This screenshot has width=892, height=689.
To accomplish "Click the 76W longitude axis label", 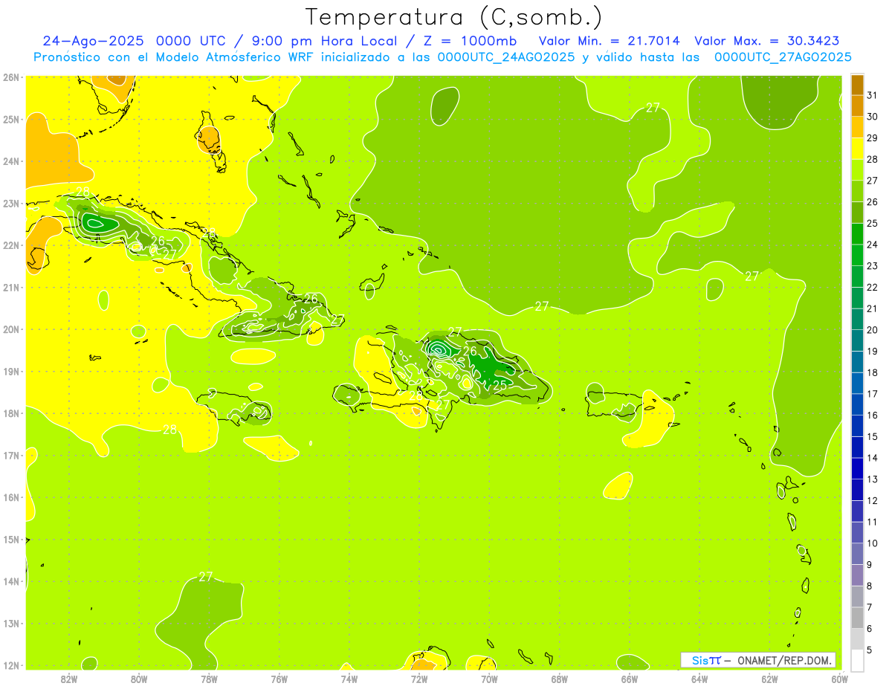I will point(279,679).
